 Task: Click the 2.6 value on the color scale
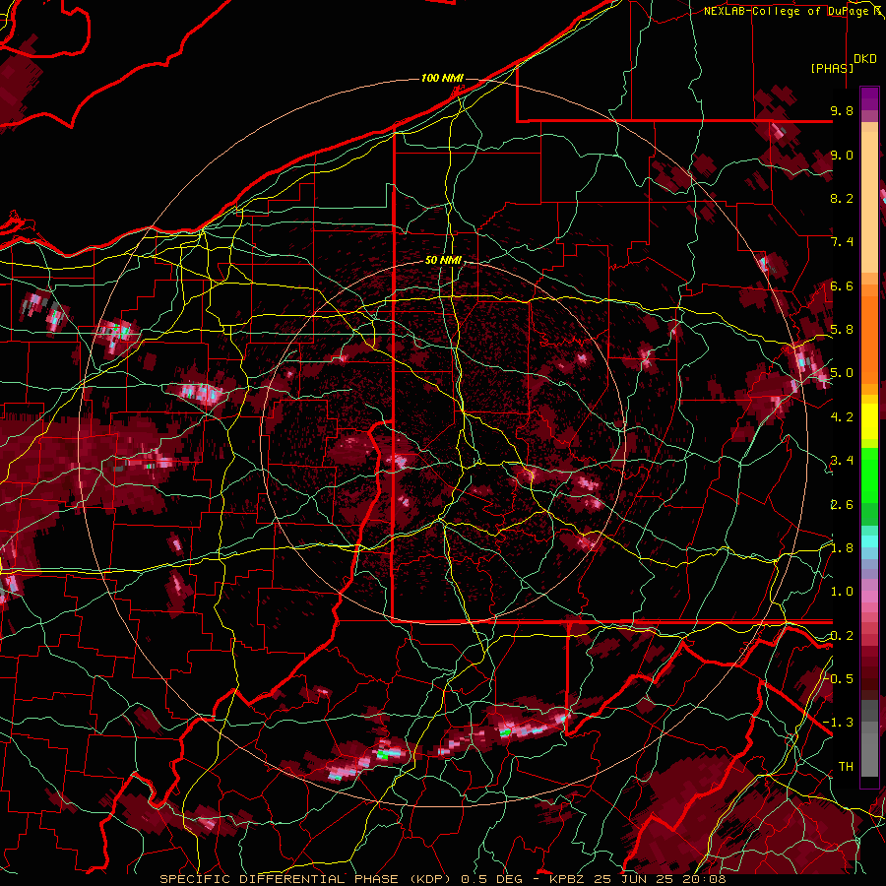(x=842, y=505)
